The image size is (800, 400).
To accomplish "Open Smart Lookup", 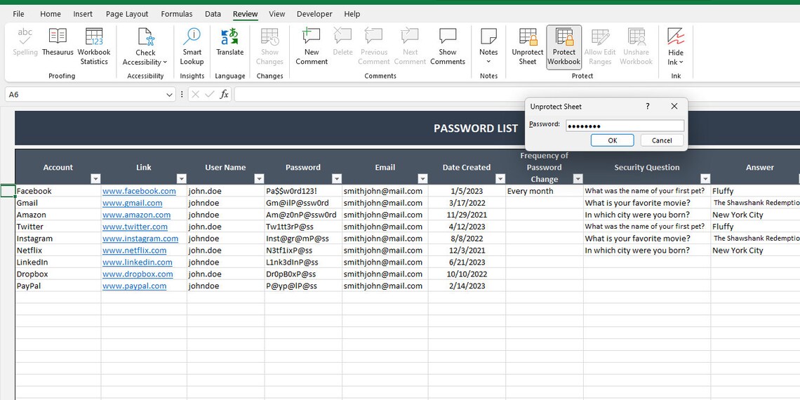I will 192,46.
